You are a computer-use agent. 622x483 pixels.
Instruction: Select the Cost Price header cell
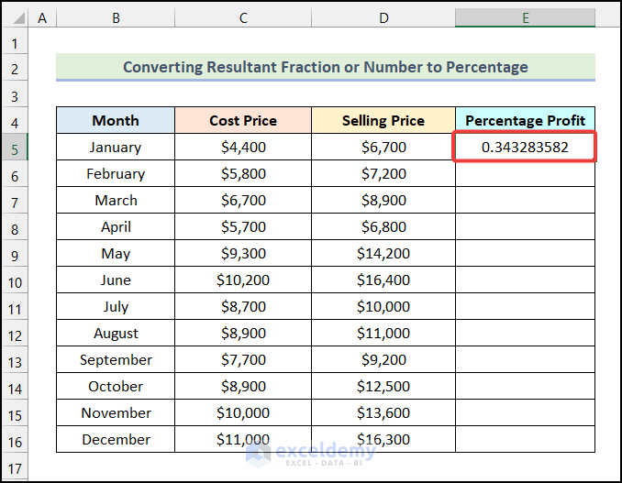(x=242, y=120)
